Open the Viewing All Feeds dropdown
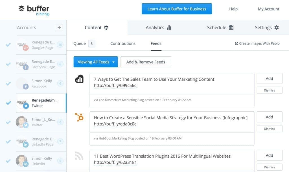Screen dimensions: 289x172 click(x=95, y=62)
